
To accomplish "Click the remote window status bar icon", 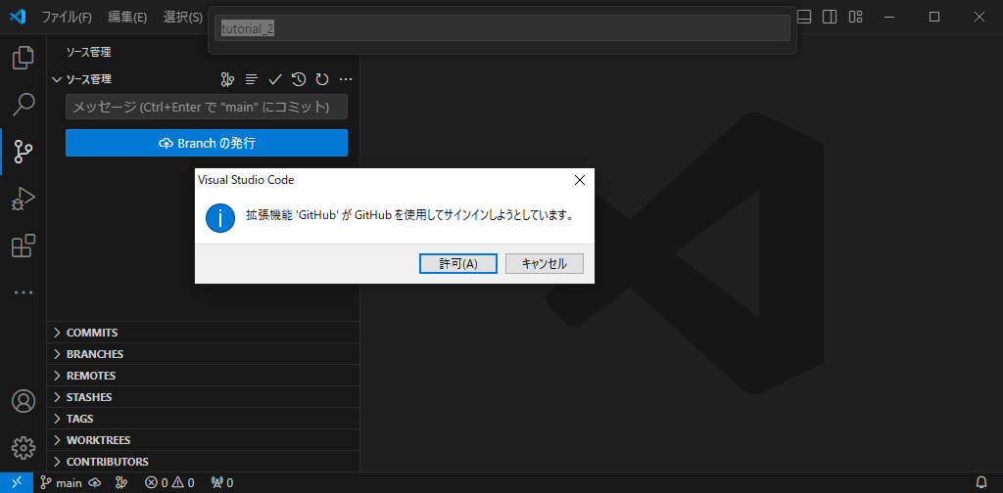I will (17, 483).
